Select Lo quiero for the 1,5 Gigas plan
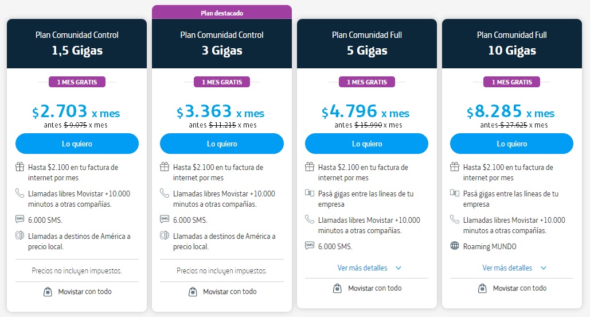This screenshot has height=317, width=590. click(x=77, y=144)
